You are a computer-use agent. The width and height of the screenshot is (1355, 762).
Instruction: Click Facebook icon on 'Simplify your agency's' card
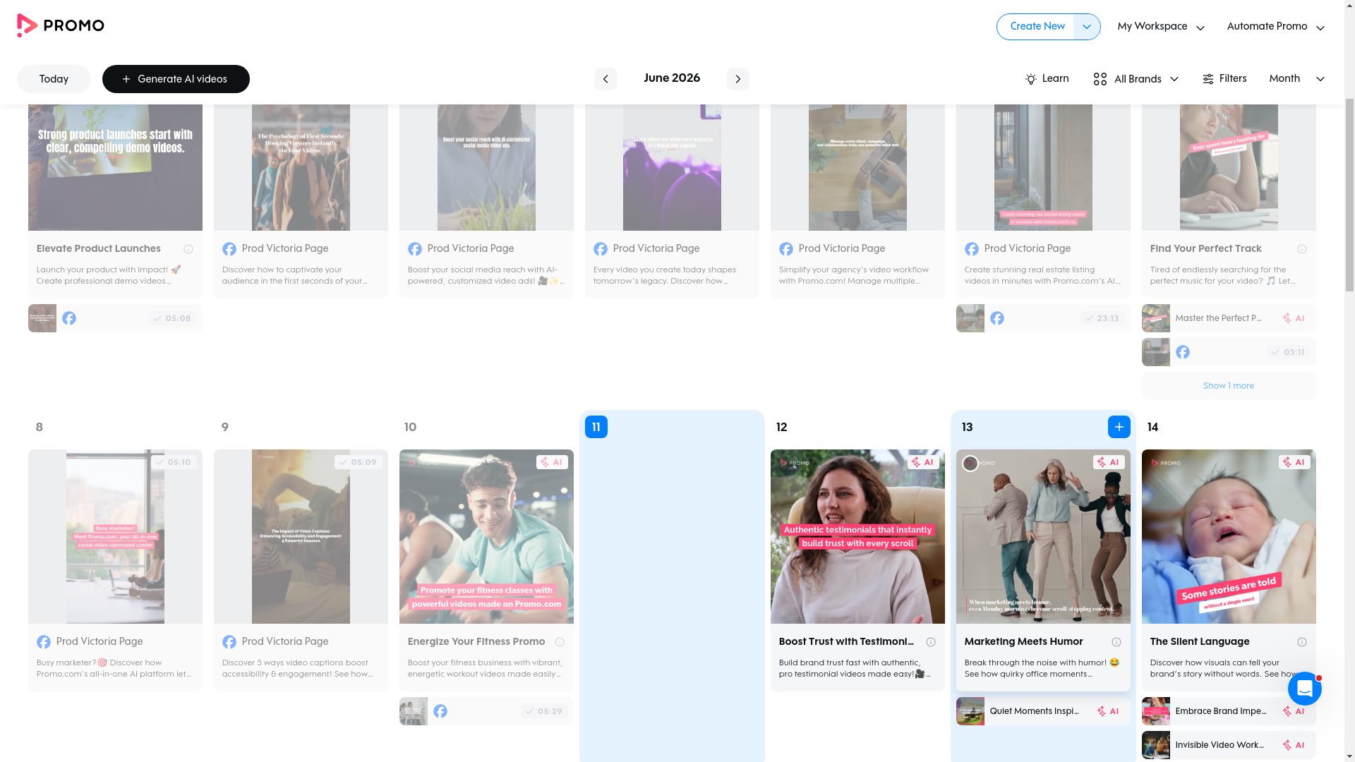(786, 249)
